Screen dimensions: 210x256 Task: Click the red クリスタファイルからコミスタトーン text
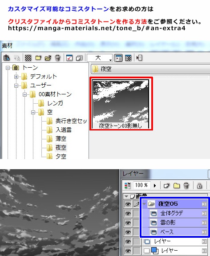tap(77, 21)
